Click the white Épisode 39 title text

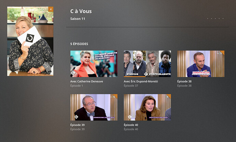[x=78, y=125]
